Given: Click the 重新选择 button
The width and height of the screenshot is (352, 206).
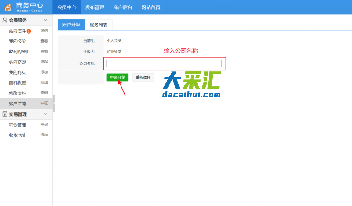Looking at the screenshot, I should point(143,78).
